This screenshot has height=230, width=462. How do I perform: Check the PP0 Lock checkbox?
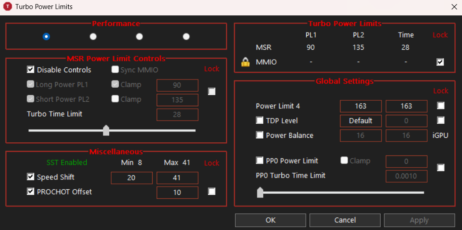441,168
